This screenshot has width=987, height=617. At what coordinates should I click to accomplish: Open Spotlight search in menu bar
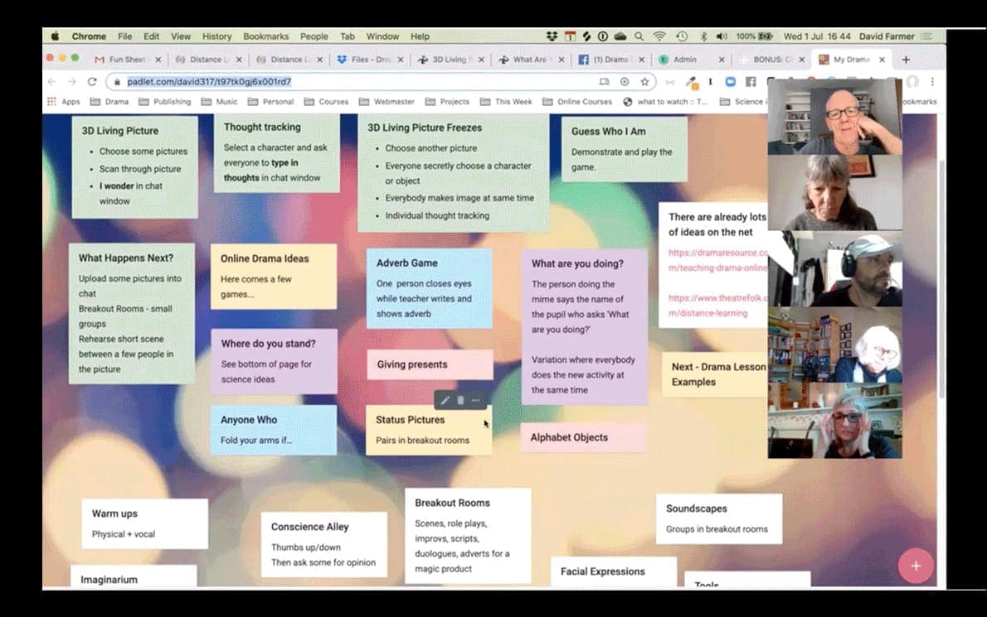639,36
